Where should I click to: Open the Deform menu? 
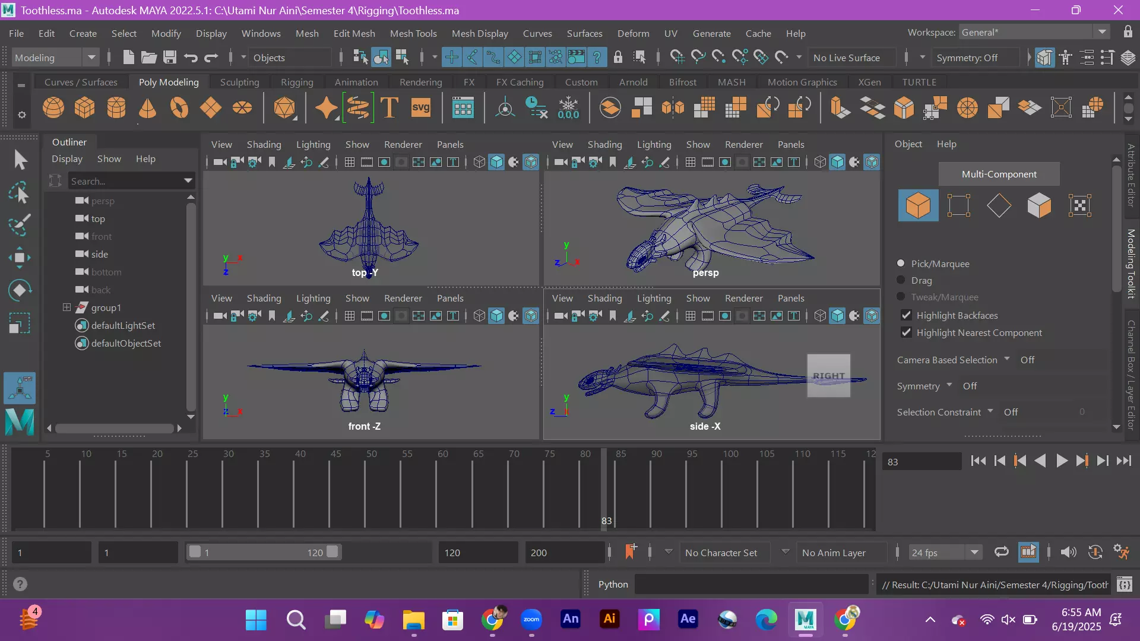point(633,33)
